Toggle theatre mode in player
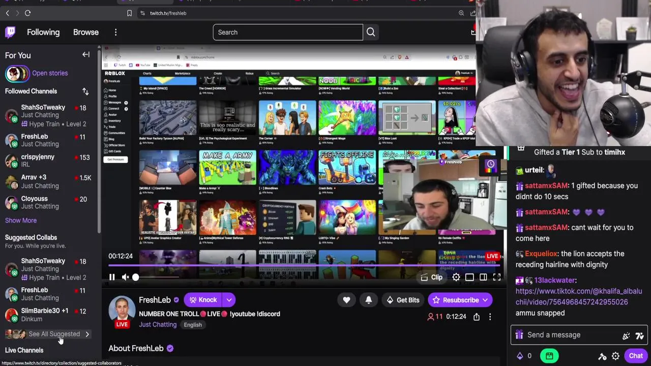 [483, 277]
